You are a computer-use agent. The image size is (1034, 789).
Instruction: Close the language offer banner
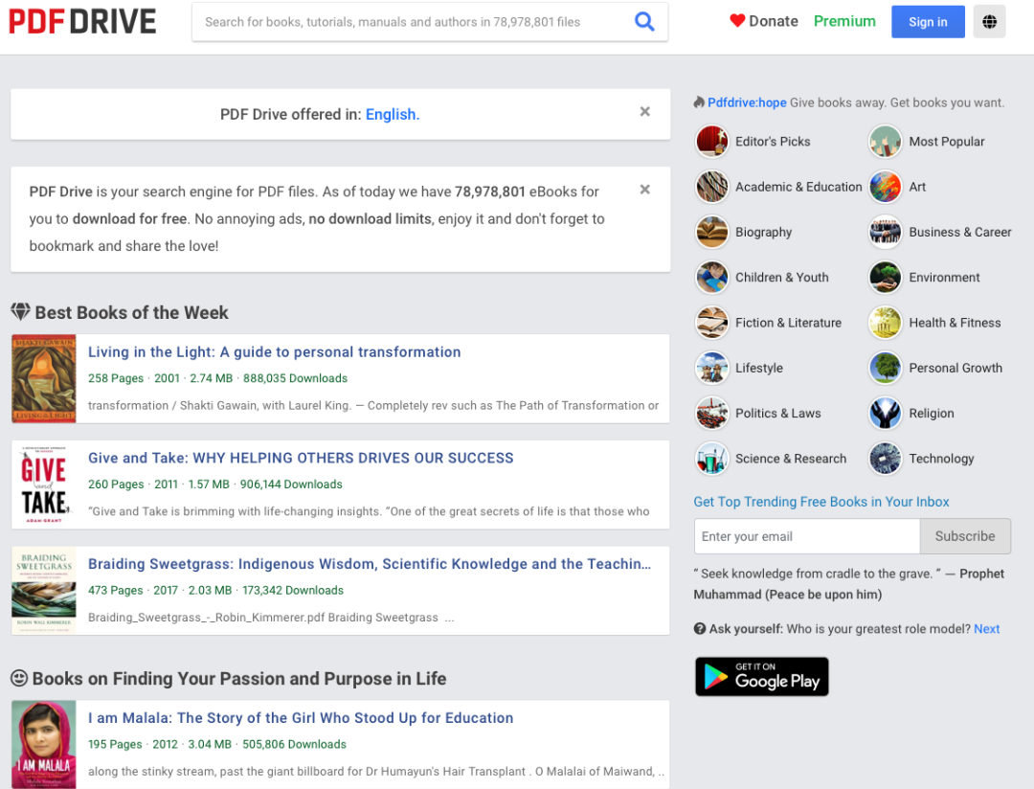pyautogui.click(x=645, y=111)
